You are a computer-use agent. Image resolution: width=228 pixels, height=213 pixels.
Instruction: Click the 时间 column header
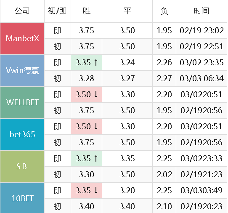[201, 11]
